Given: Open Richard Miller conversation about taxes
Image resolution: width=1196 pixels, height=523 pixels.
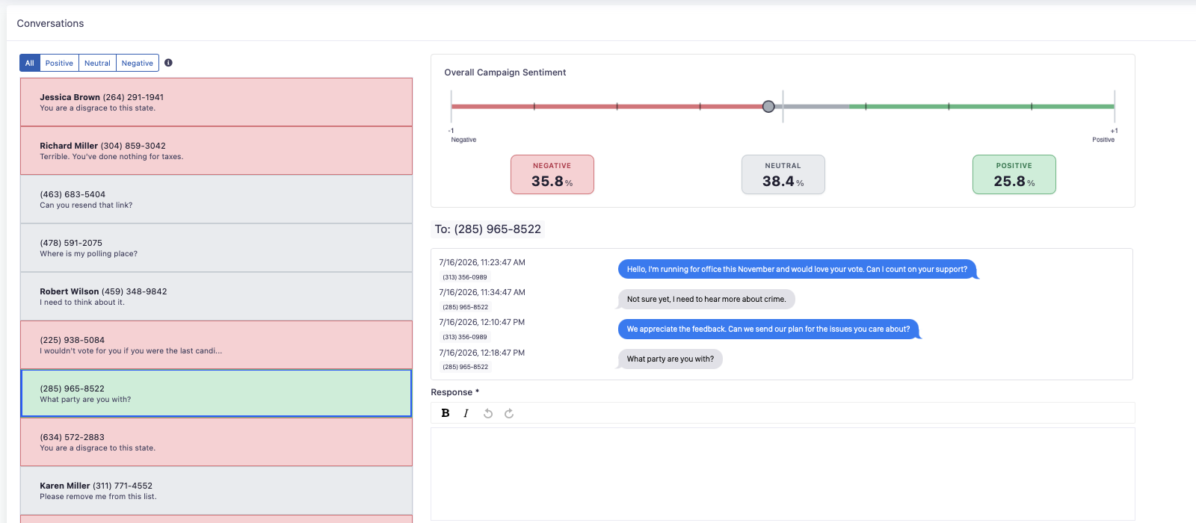Looking at the screenshot, I should click(x=216, y=151).
